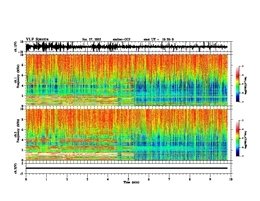Click the "4" tick on the time axis
The width and height of the screenshot is (260, 201).
point(108,179)
